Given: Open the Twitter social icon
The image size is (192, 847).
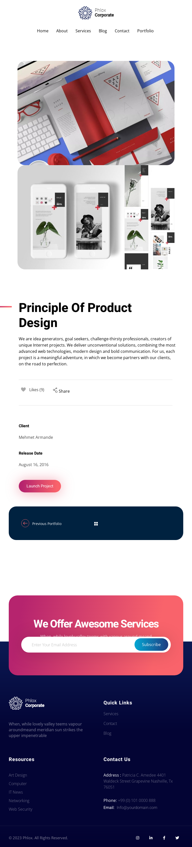Looking at the screenshot, I should click(x=177, y=838).
